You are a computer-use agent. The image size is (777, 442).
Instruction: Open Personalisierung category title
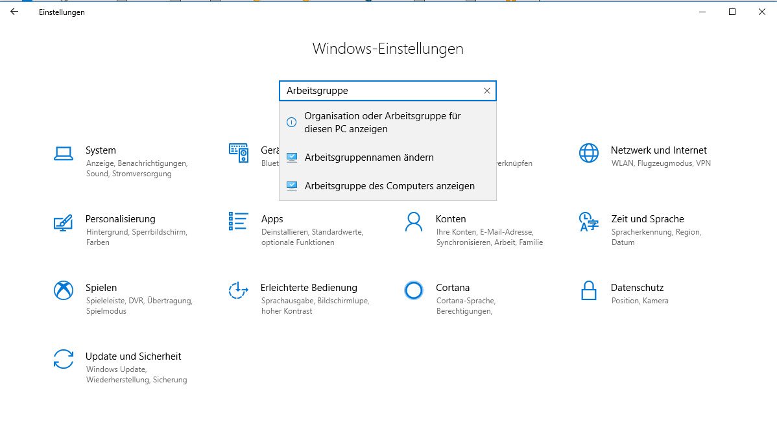pos(121,219)
